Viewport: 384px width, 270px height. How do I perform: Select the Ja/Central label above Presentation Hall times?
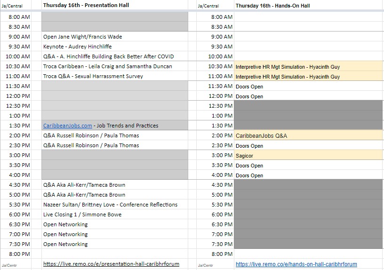[12, 6]
